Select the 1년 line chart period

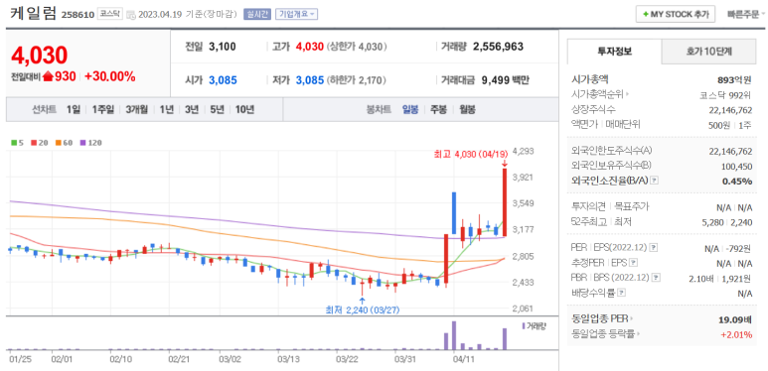pyautogui.click(x=166, y=109)
